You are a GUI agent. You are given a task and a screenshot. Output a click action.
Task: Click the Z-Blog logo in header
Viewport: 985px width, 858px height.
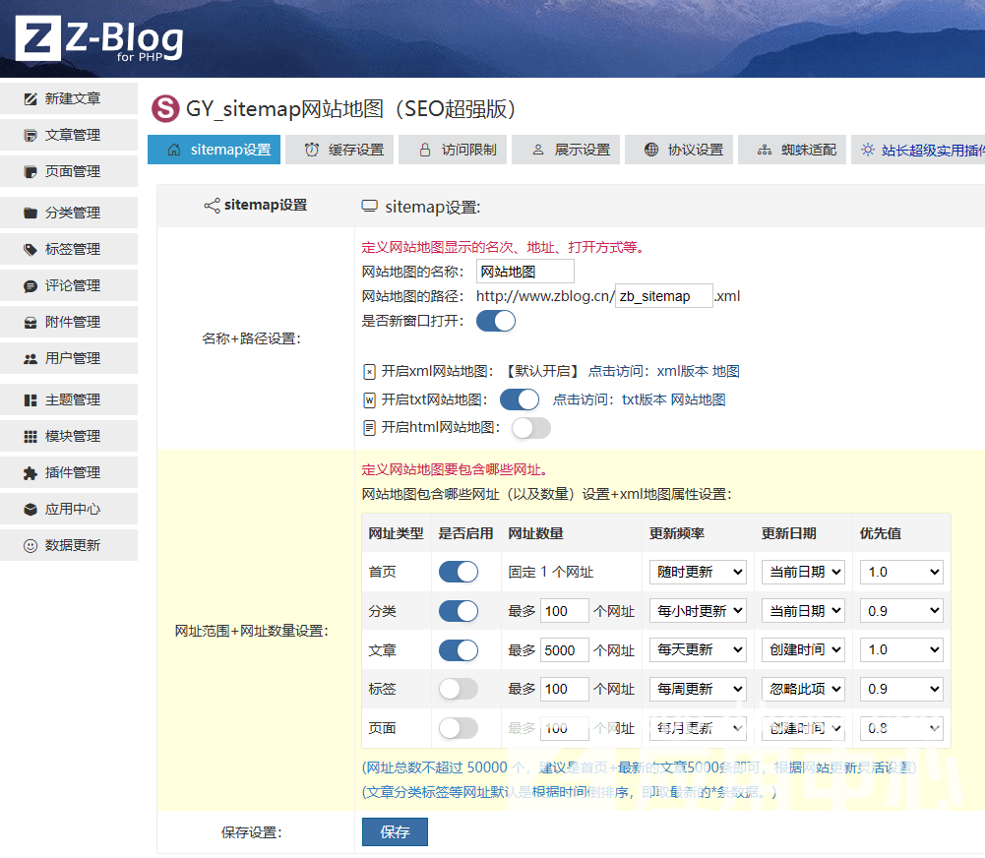99,39
